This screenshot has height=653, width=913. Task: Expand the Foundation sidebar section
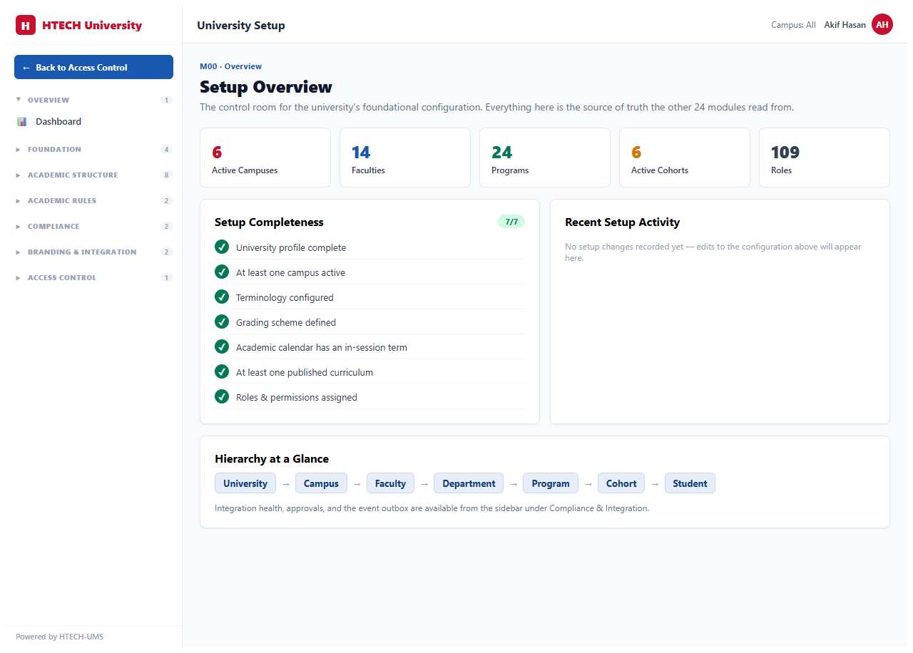(x=93, y=149)
